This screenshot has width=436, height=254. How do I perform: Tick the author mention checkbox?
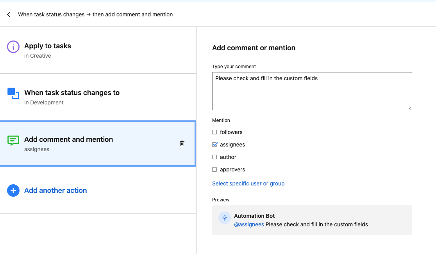coord(214,157)
